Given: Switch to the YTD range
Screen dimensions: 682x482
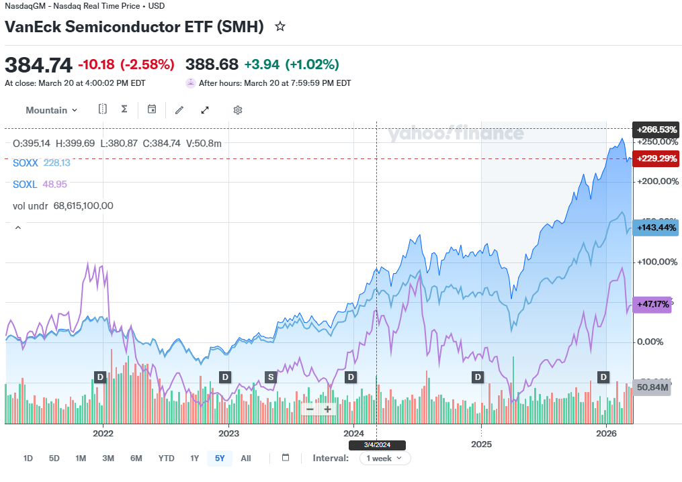Looking at the screenshot, I should [166, 458].
